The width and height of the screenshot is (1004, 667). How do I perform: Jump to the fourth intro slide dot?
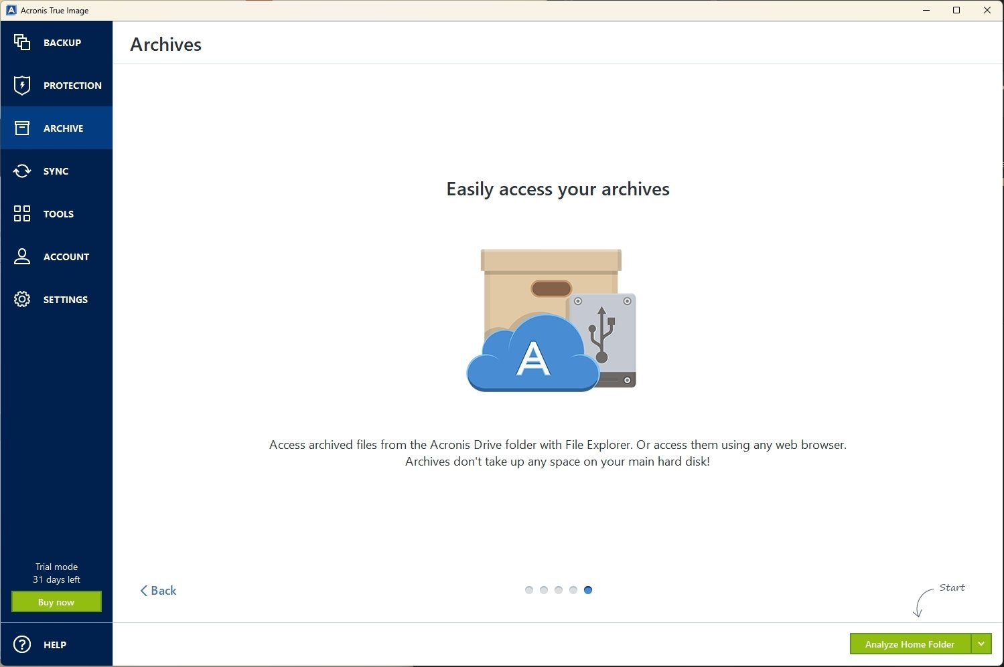pyautogui.click(x=573, y=590)
